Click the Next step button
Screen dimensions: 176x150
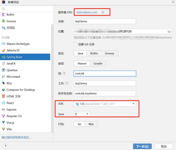142,146
